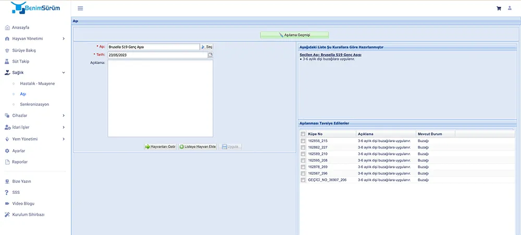This screenshot has height=235, width=521.
Task: Check the box for 162856_215
Action: 303,141
